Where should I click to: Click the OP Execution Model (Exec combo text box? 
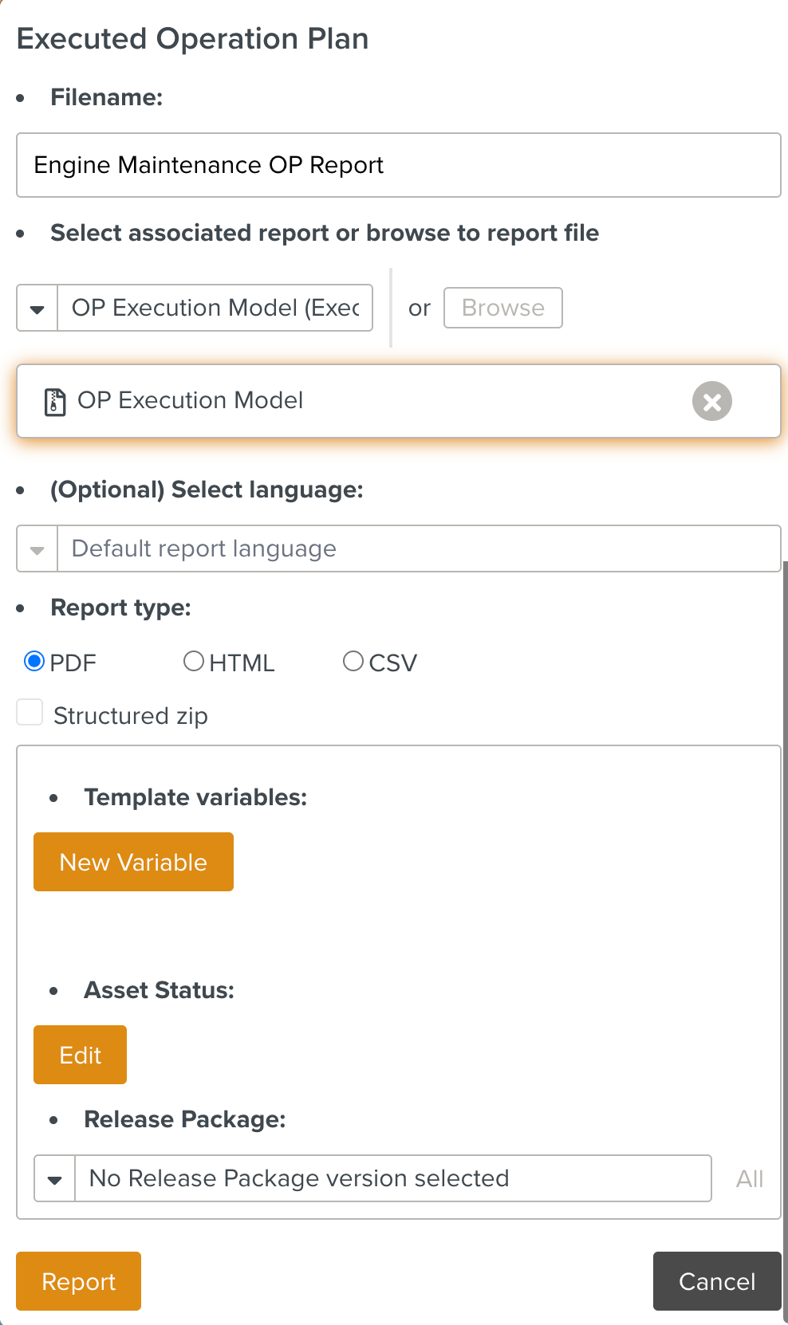[215, 309]
